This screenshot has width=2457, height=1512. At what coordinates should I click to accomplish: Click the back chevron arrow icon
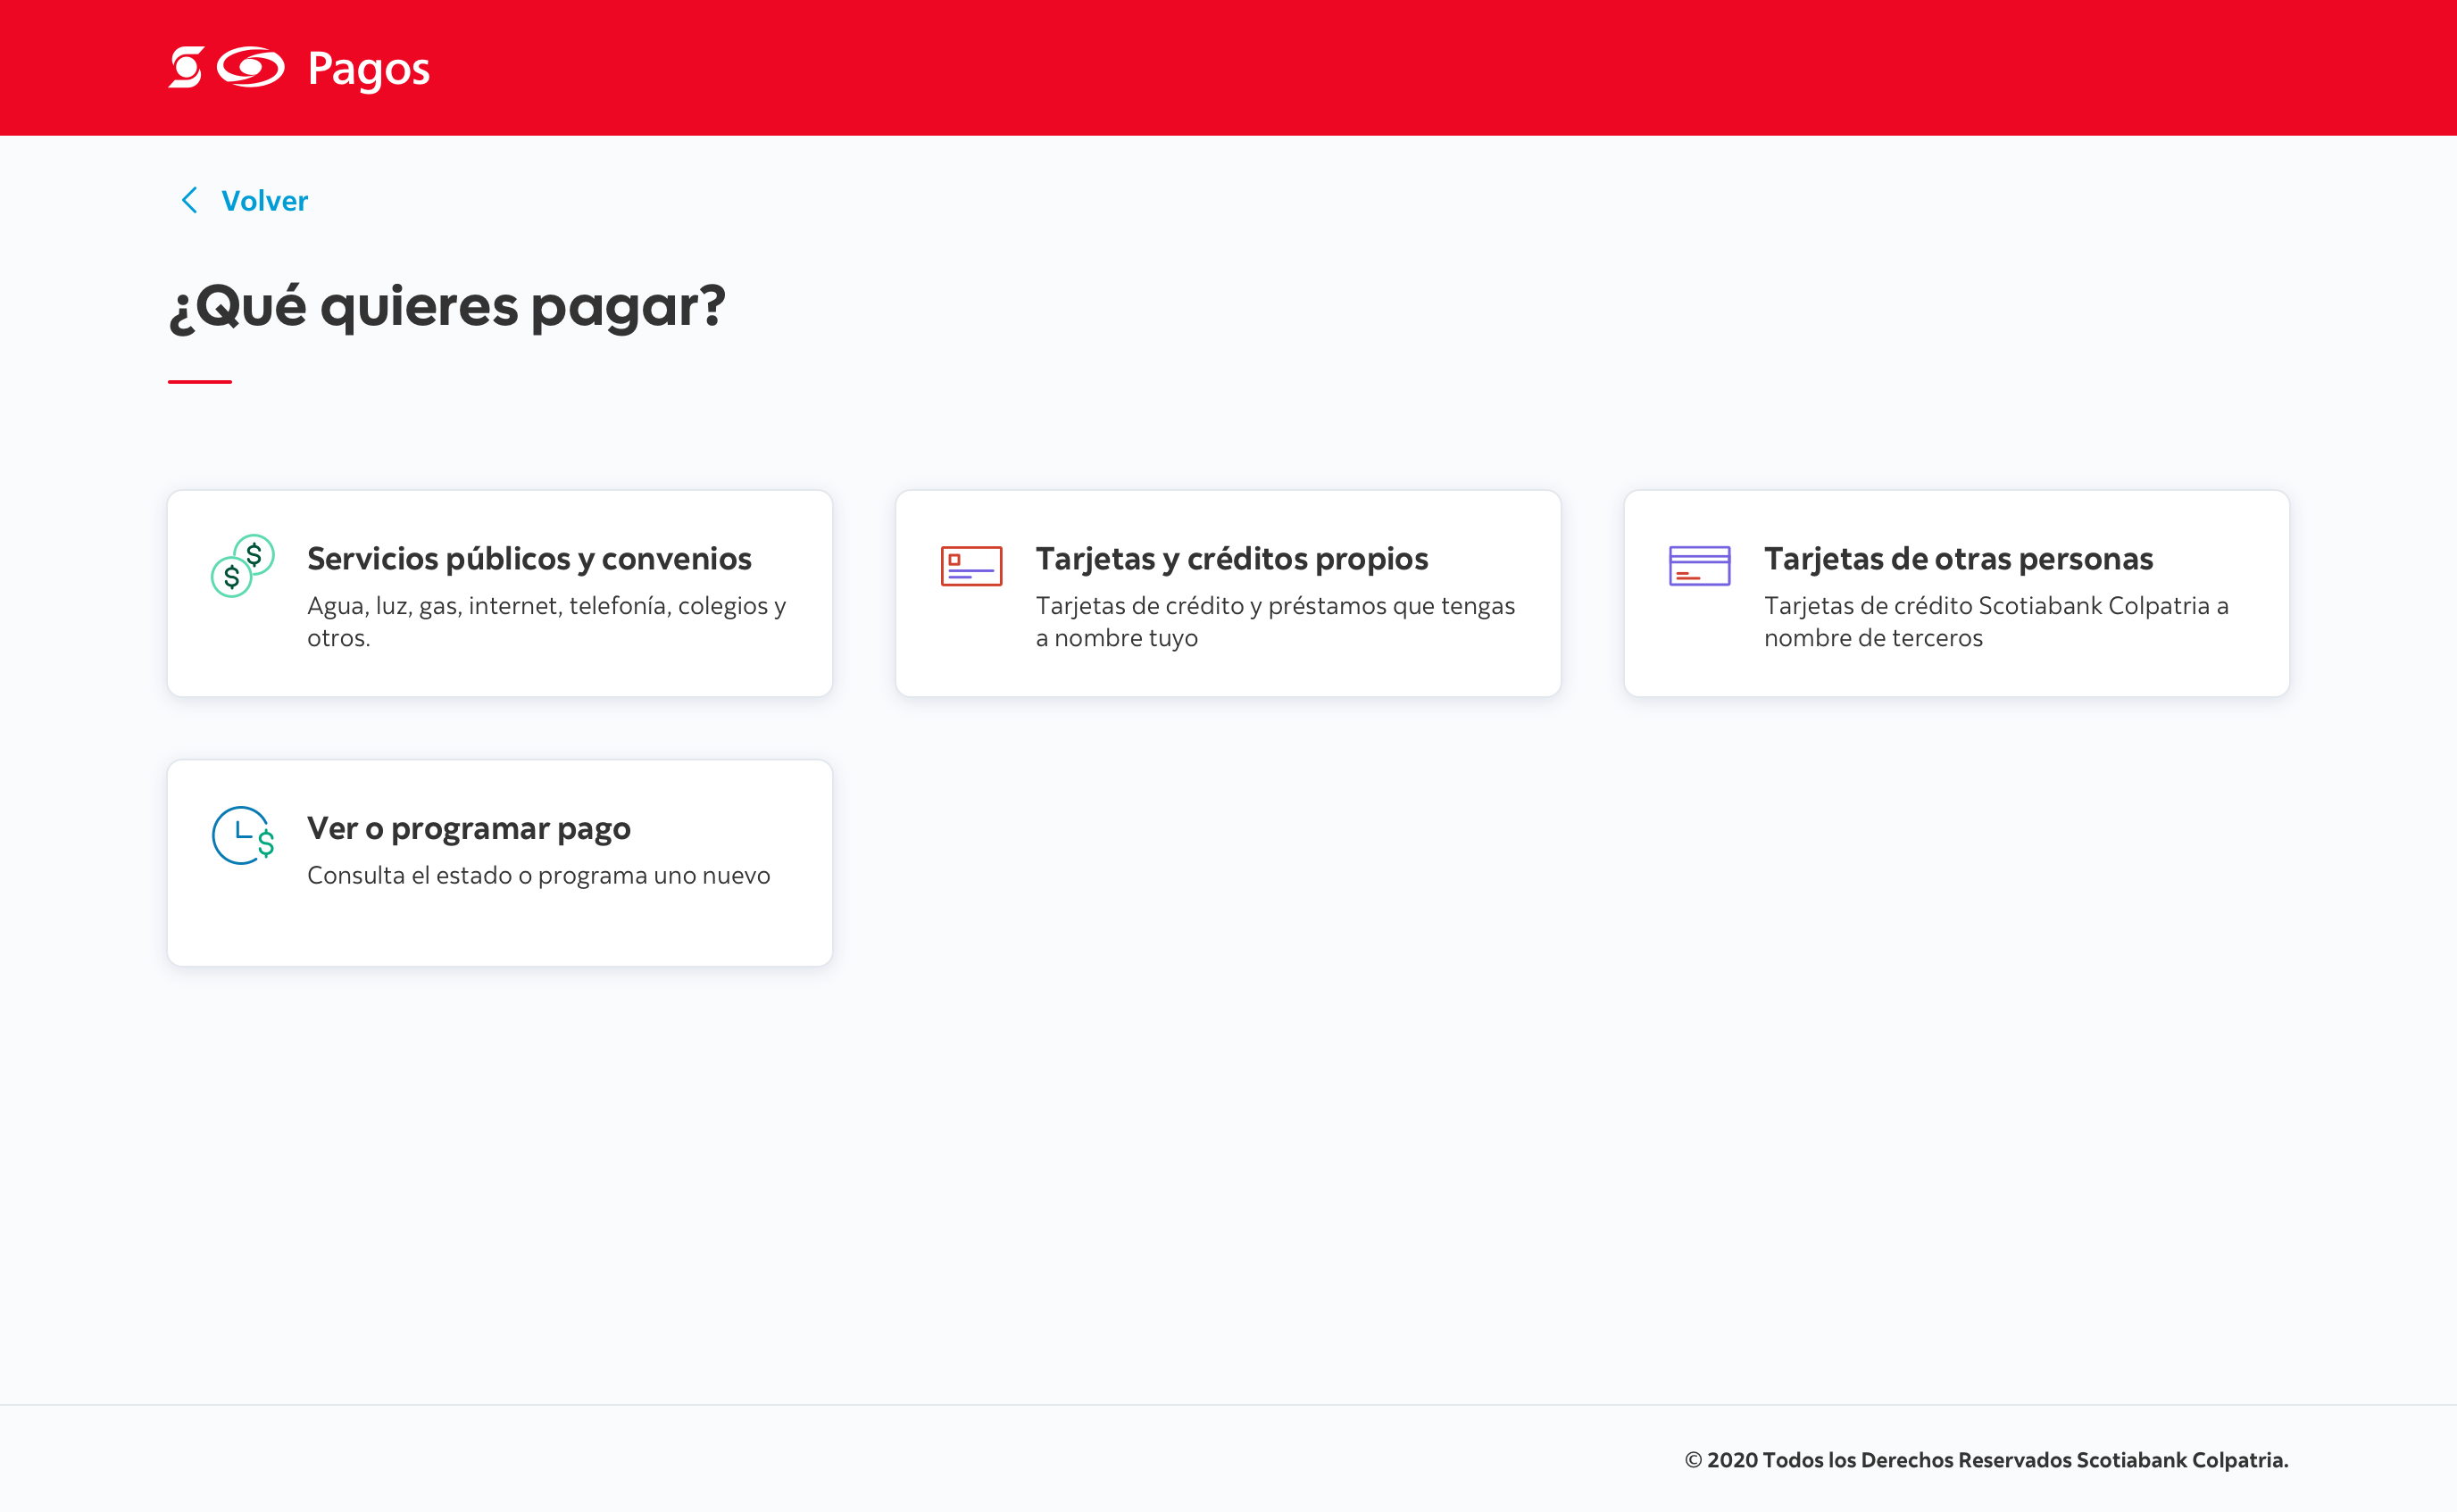[x=189, y=200]
